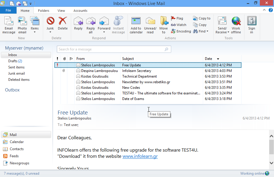Open the Find dropdown

click(x=200, y=31)
